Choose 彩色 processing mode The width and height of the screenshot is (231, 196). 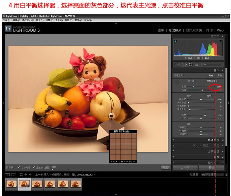click(211, 75)
